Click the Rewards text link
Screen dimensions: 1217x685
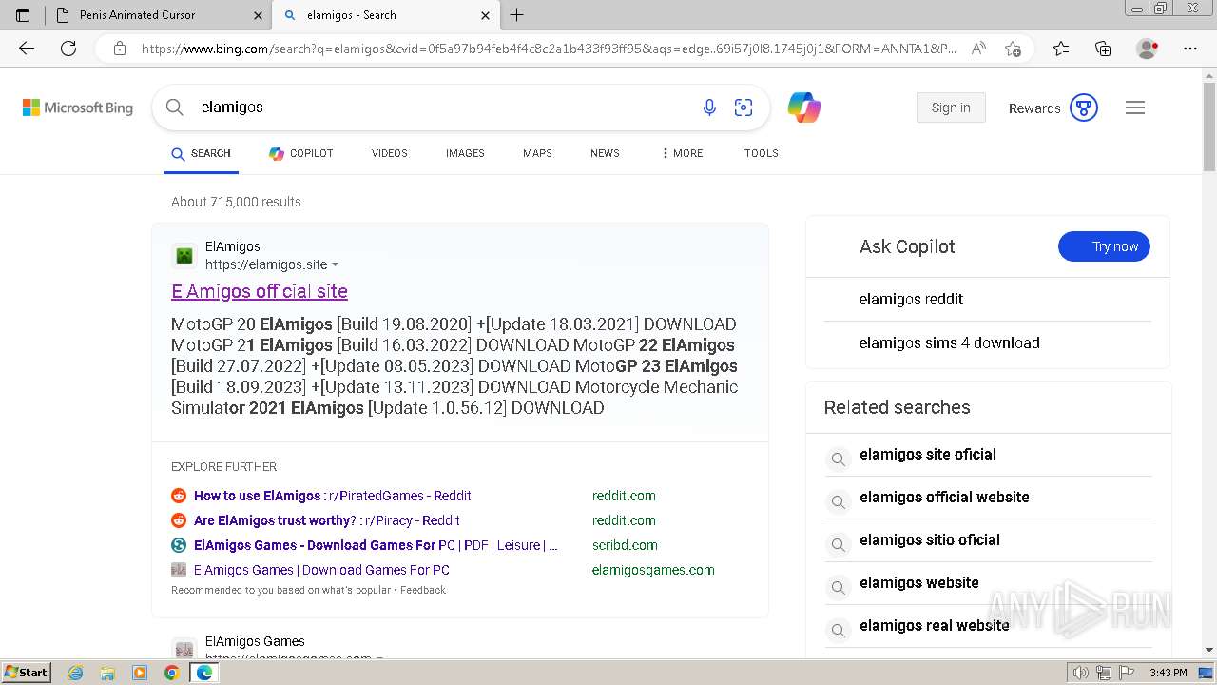click(1034, 108)
